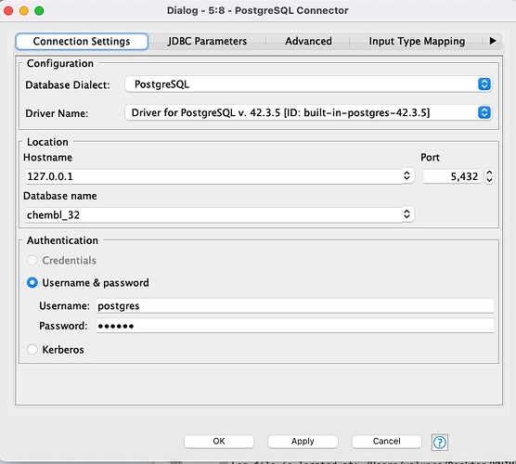Minimize the dialog with yellow window button

coord(24,11)
